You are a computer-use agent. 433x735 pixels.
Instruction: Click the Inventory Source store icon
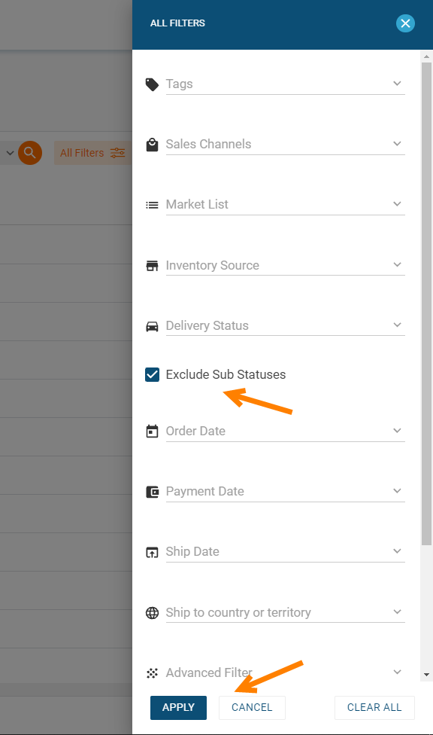pos(152,266)
